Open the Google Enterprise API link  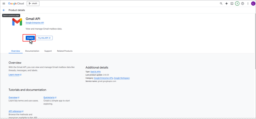point(35,23)
